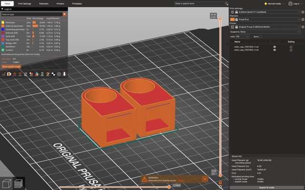
Task: Click the filament color swatch for Prusa PLA
Action: click(232, 19)
